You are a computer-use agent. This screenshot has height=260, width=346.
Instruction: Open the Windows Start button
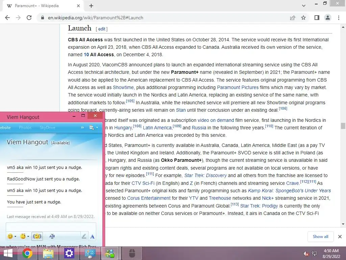tap(8, 253)
